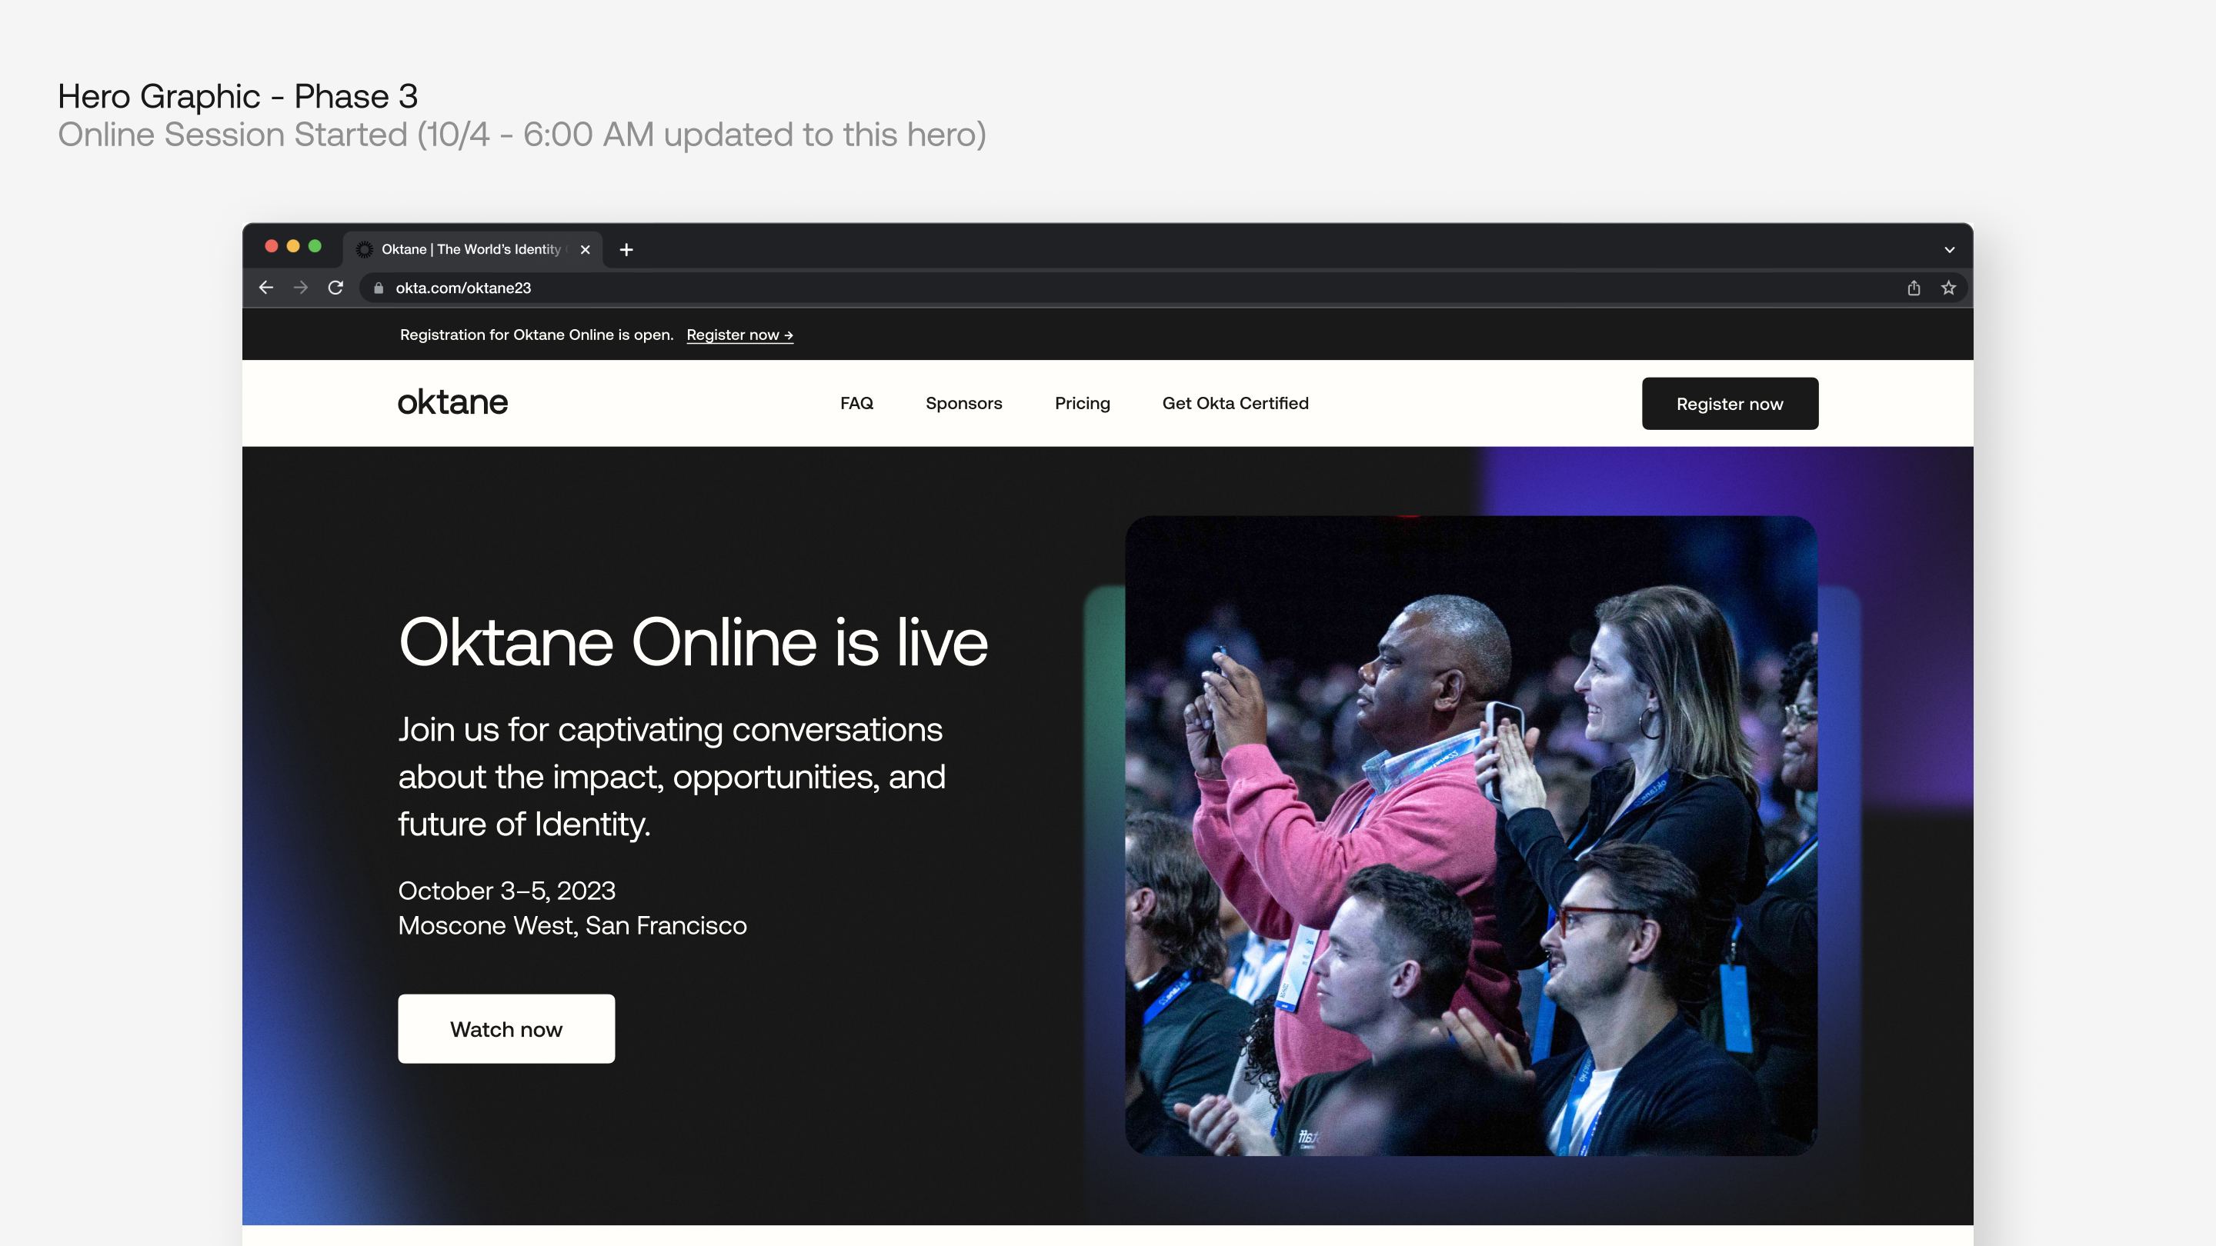
Task: Reload the page with refresh icon
Action: [335, 287]
